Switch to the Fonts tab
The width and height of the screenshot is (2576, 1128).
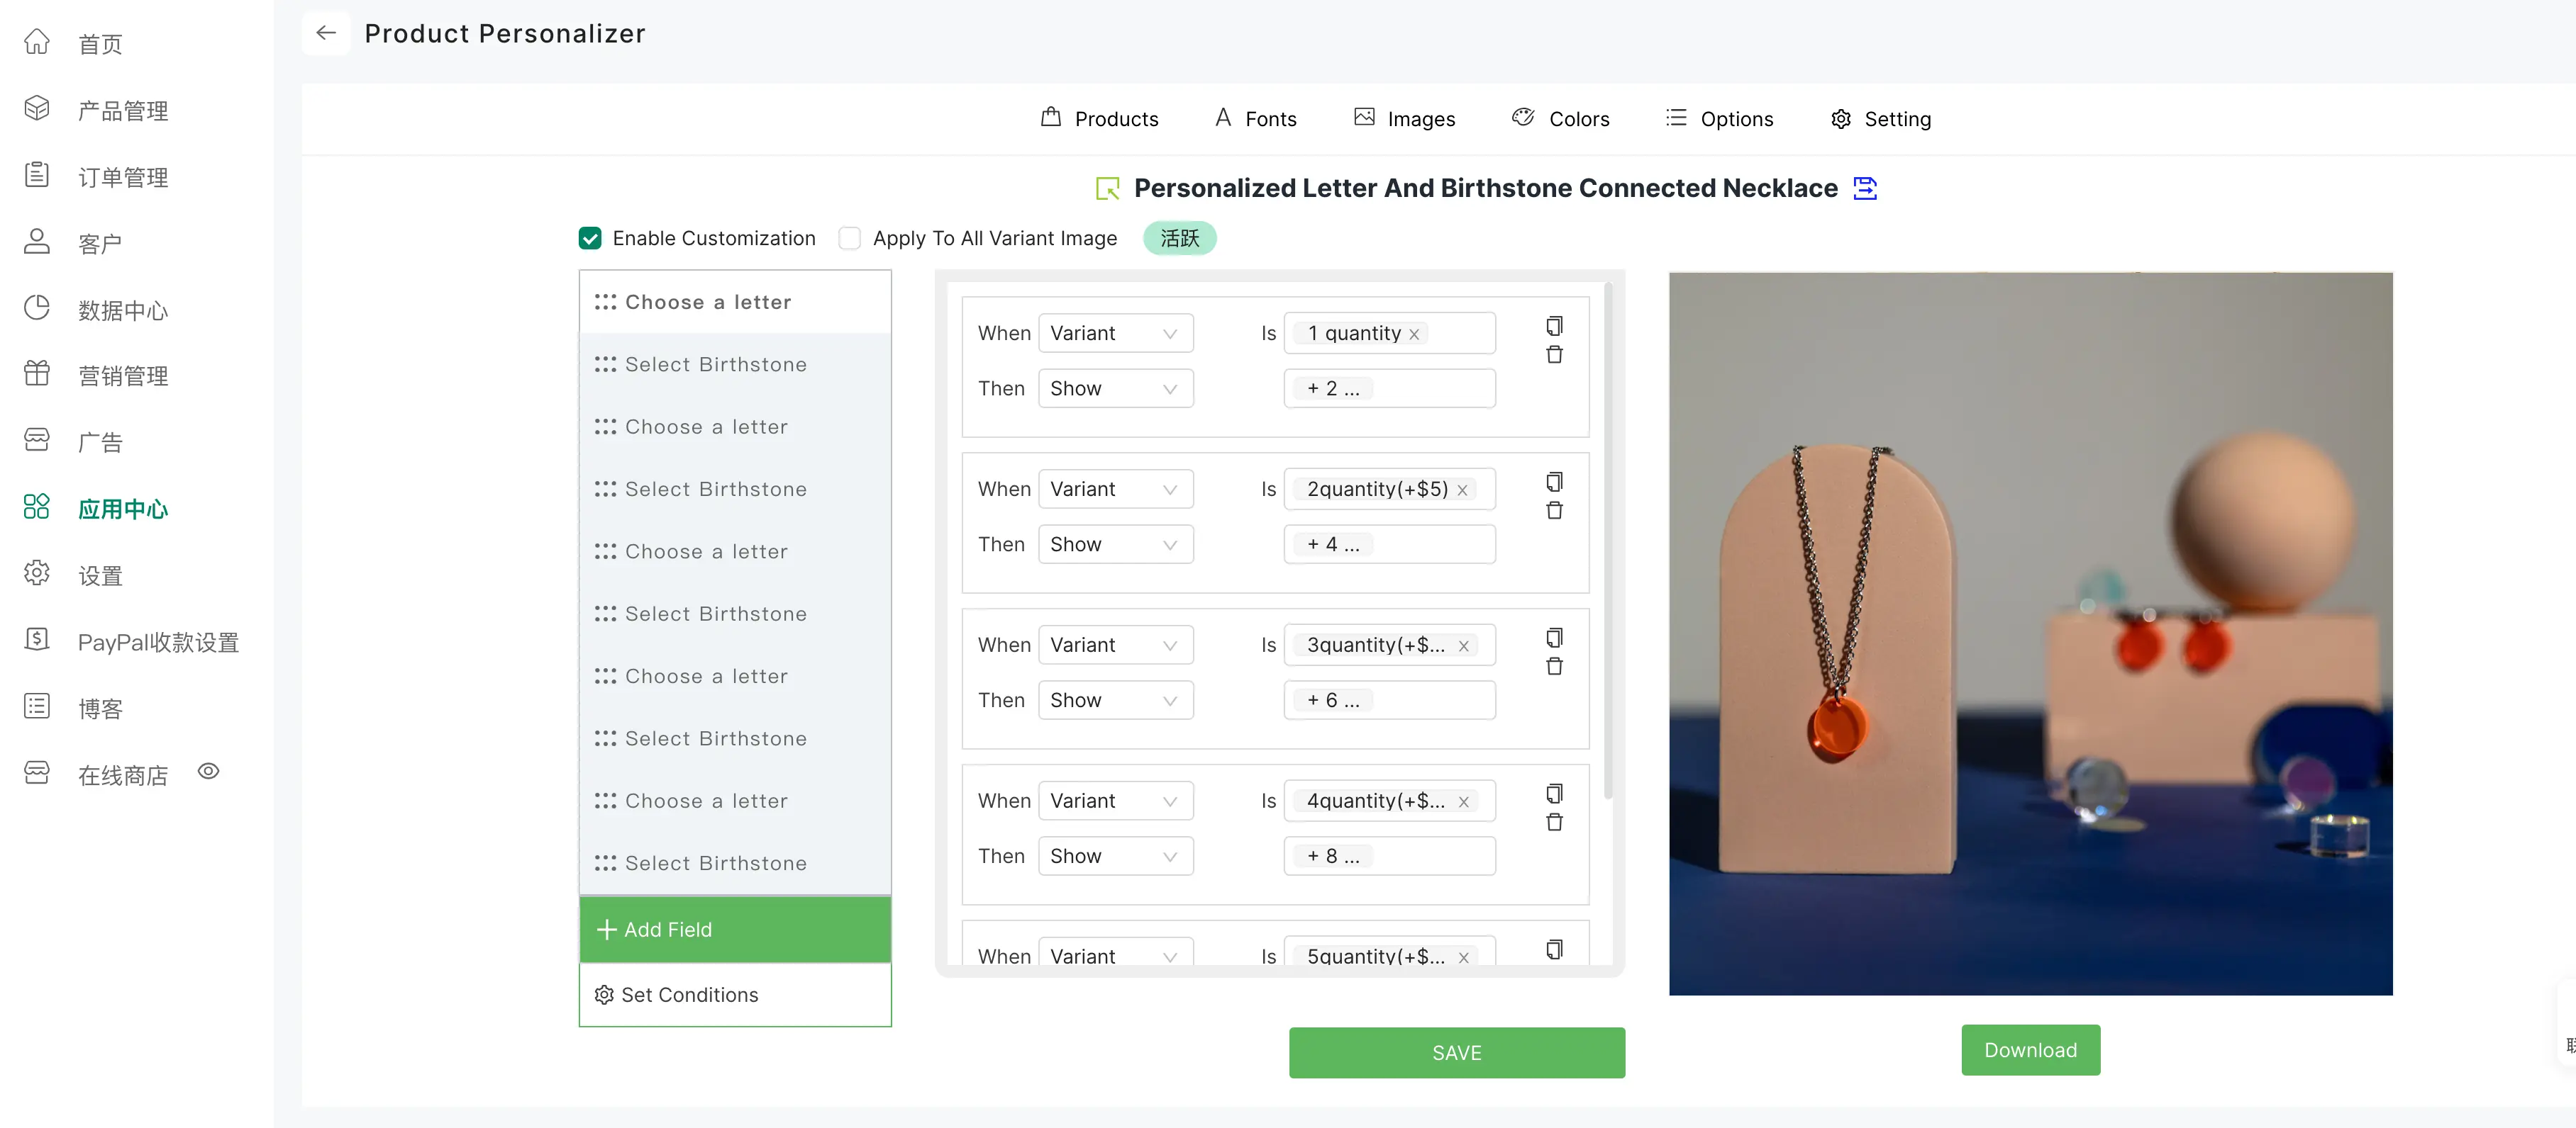tap(1256, 119)
